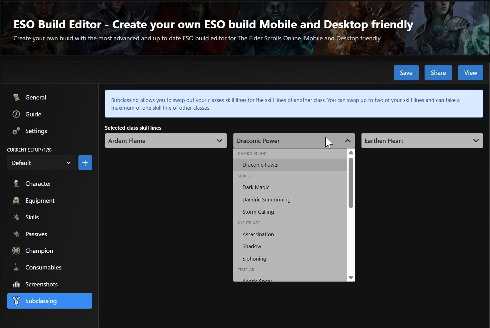The image size is (490, 328).
Task: Click the Selected class skill lines label
Action: (133, 128)
